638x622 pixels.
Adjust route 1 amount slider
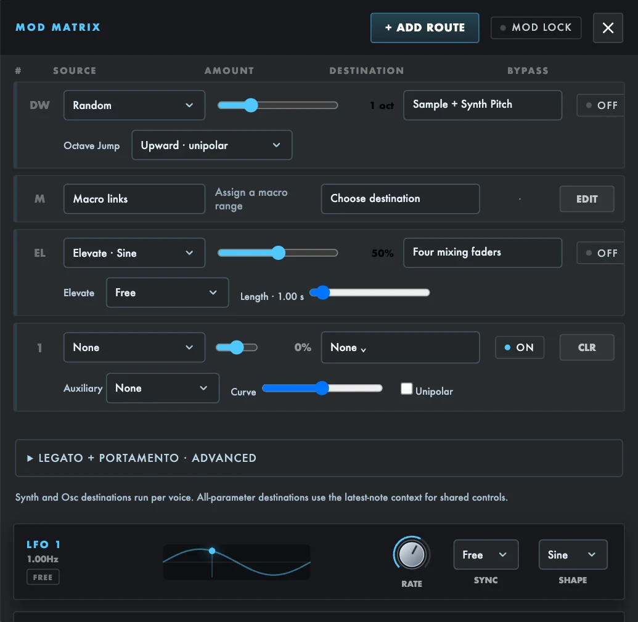coord(237,347)
